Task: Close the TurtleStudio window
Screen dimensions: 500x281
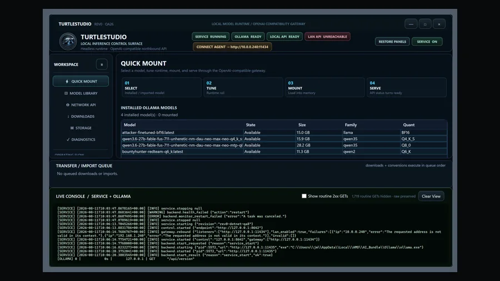Action: point(439,24)
